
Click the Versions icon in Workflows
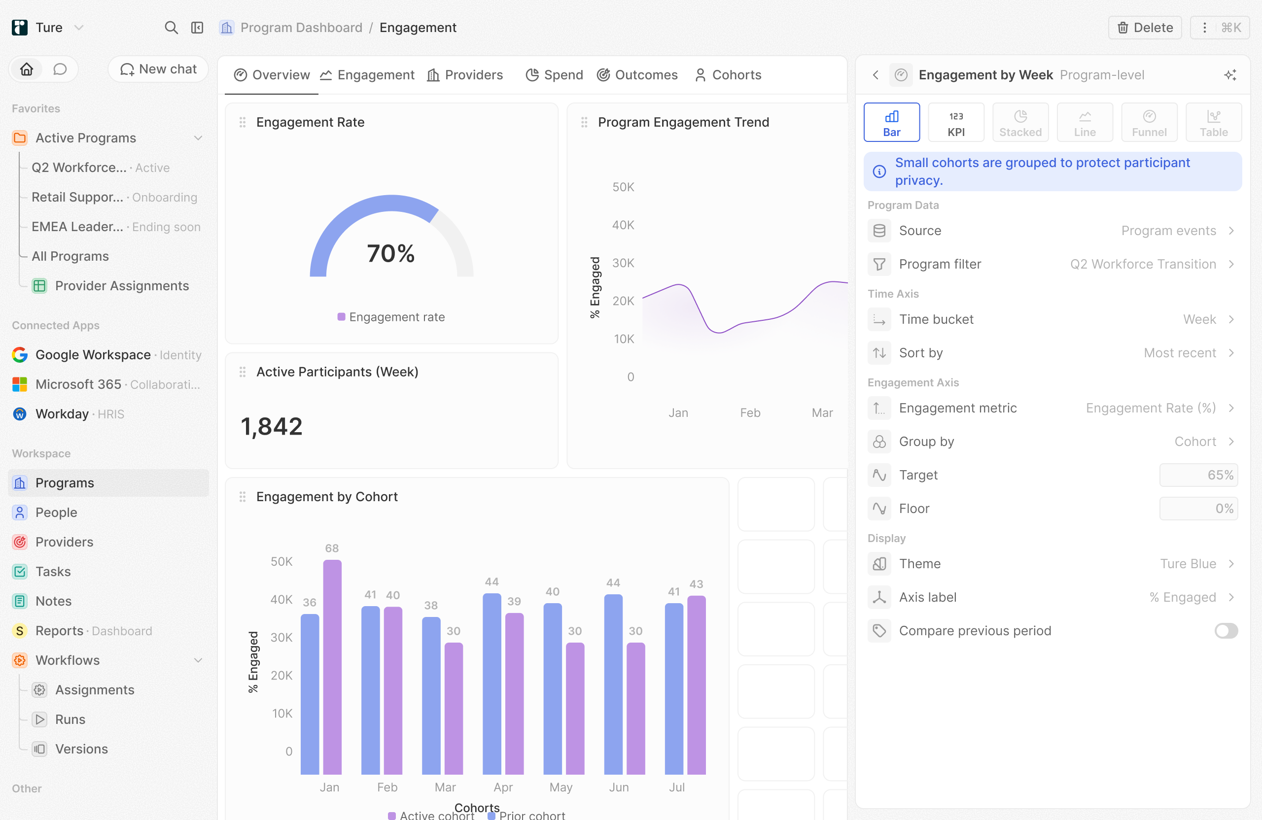click(39, 749)
